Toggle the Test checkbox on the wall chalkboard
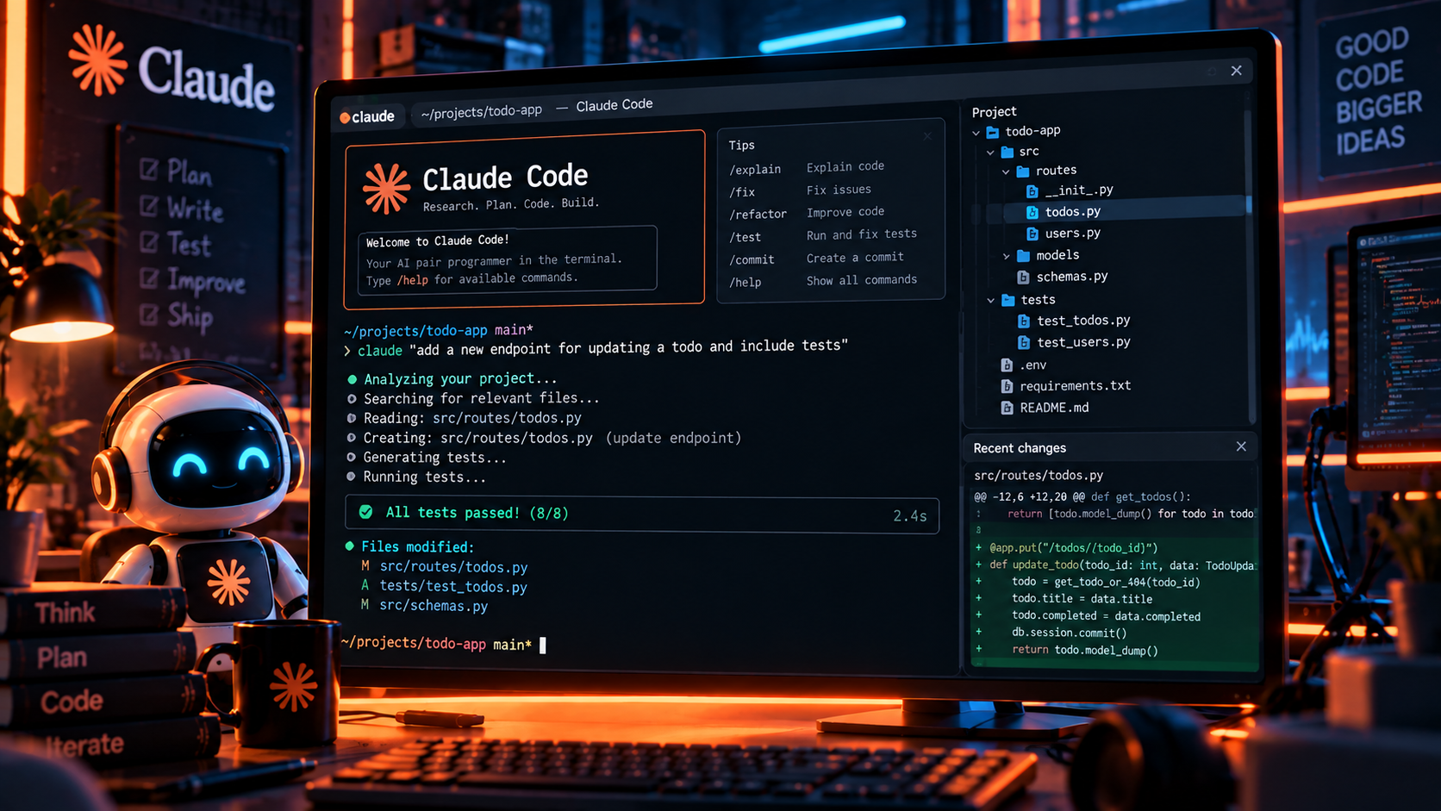1441x811 pixels. click(x=149, y=242)
